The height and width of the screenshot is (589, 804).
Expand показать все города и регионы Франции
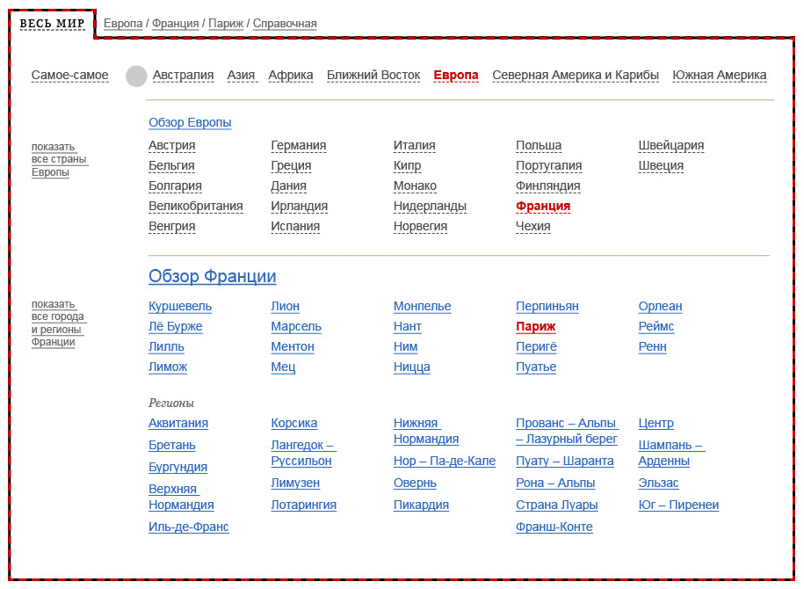point(58,324)
